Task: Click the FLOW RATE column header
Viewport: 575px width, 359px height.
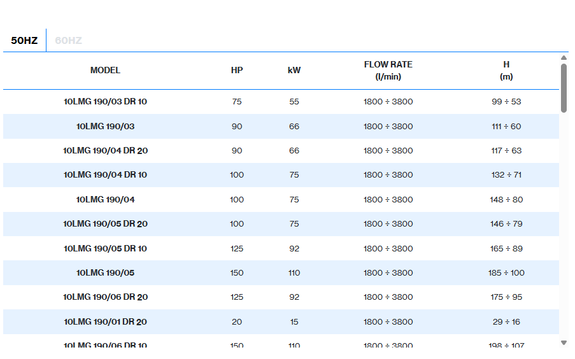Action: (388, 71)
